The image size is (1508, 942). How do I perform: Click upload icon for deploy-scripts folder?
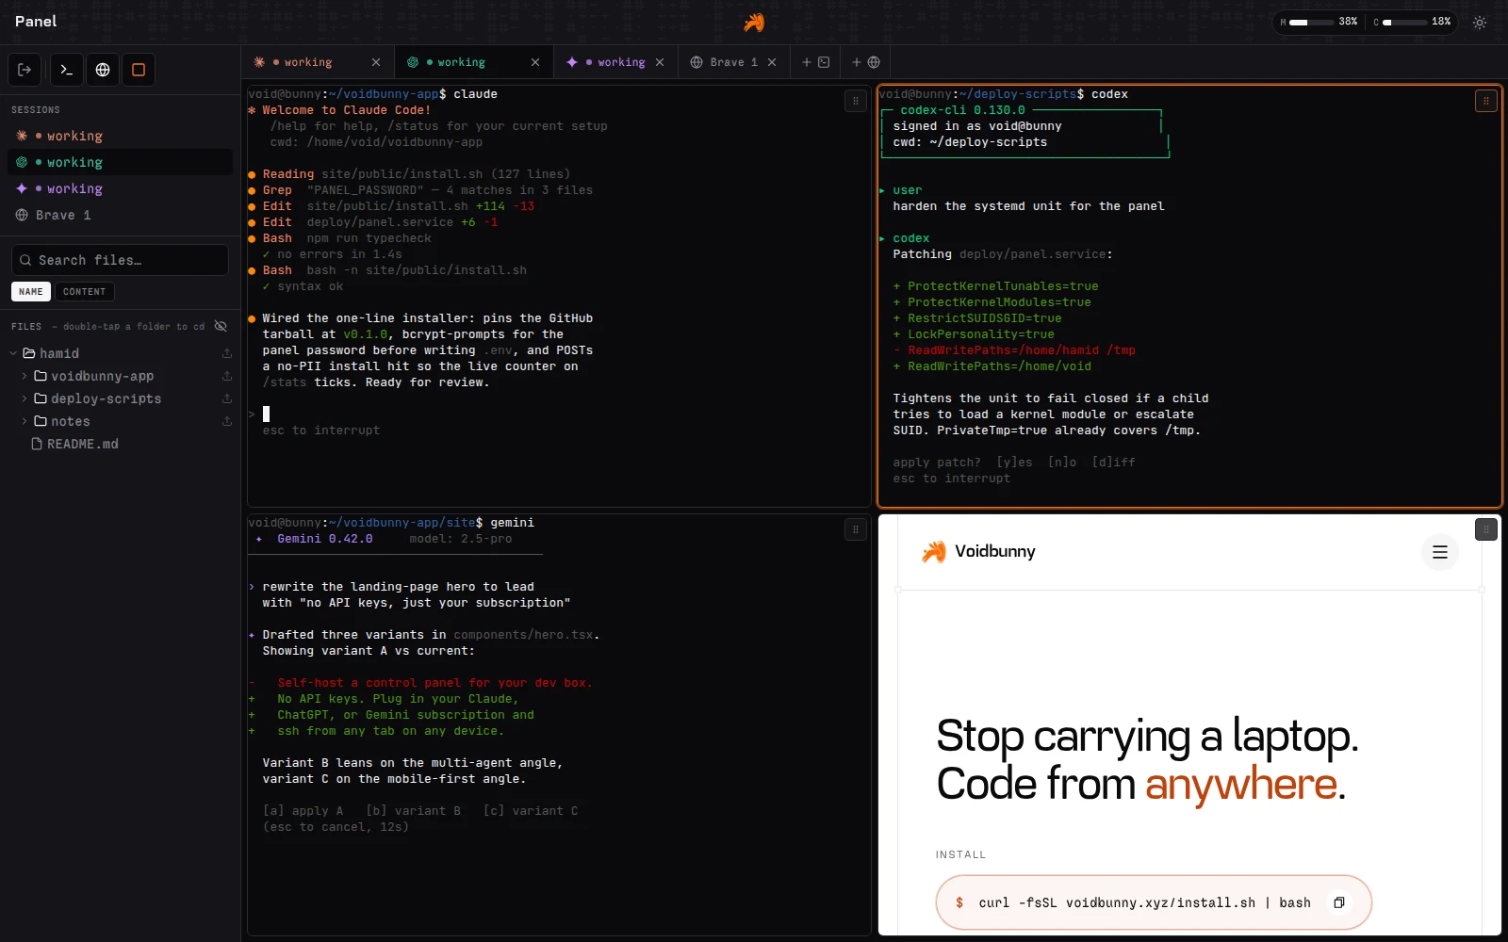point(226,398)
